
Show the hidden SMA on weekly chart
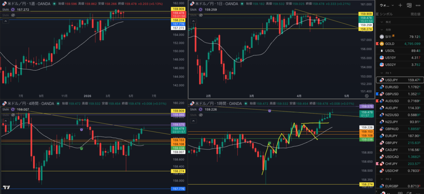pos(13,15)
